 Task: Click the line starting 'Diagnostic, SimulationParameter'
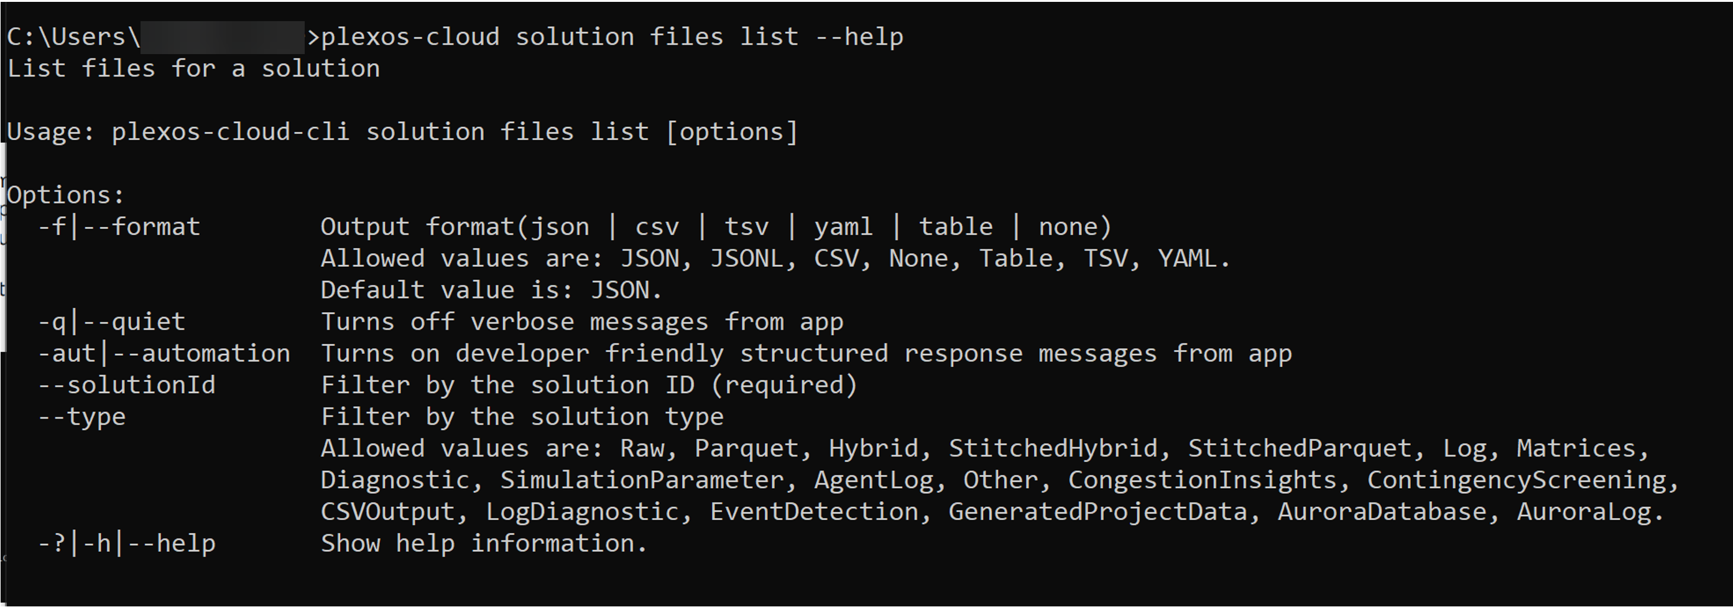(x=1000, y=480)
